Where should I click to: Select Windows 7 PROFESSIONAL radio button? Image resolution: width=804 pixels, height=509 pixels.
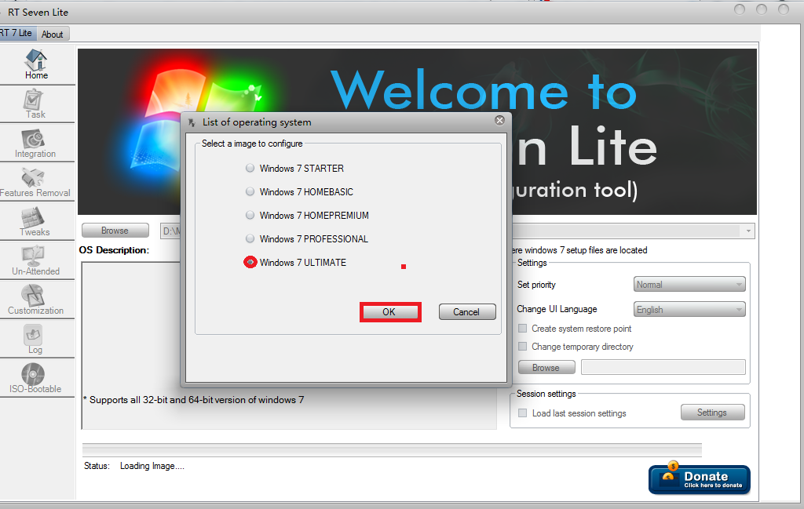(250, 238)
